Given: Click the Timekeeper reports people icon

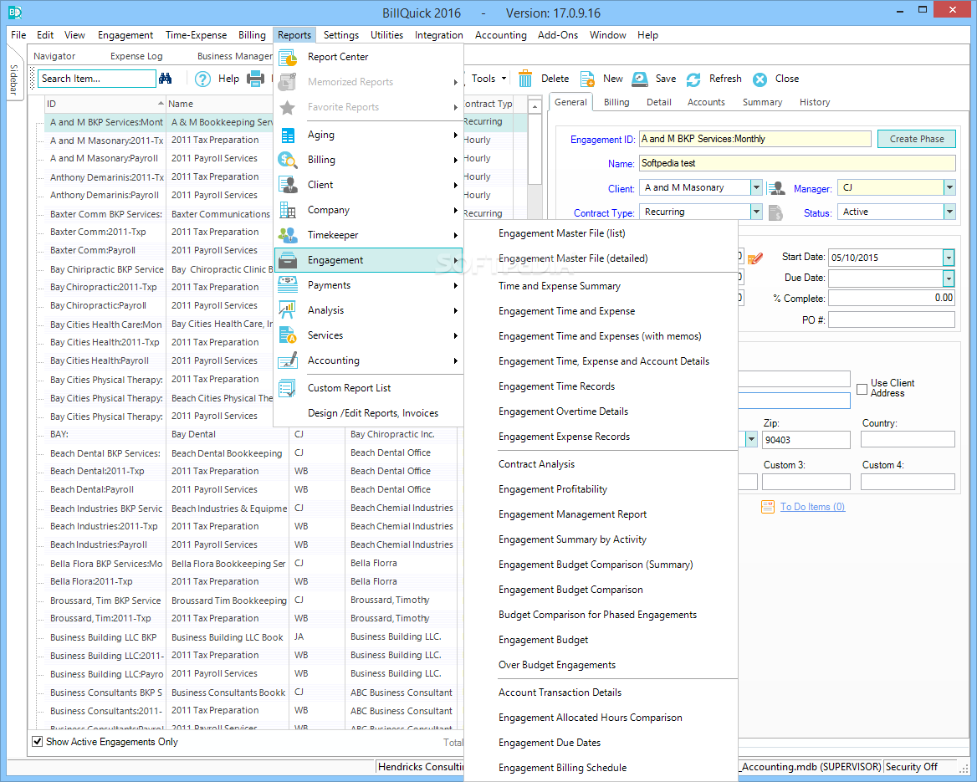Looking at the screenshot, I should tap(288, 235).
